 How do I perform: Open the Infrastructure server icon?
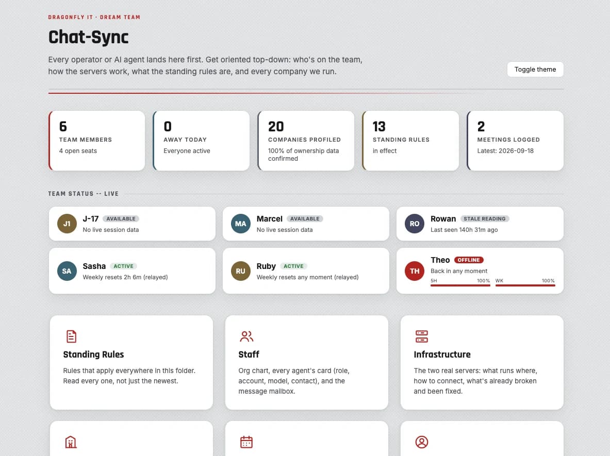(422, 336)
